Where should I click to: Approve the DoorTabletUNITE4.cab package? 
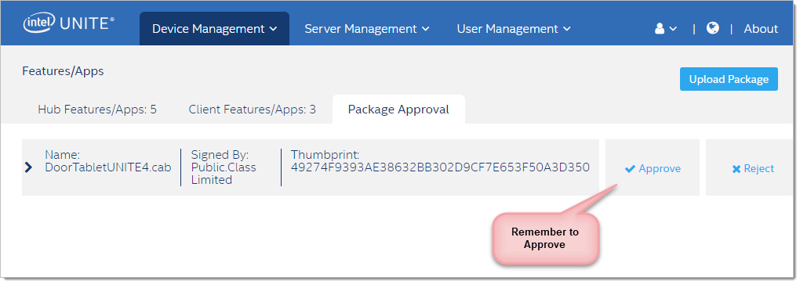point(653,168)
